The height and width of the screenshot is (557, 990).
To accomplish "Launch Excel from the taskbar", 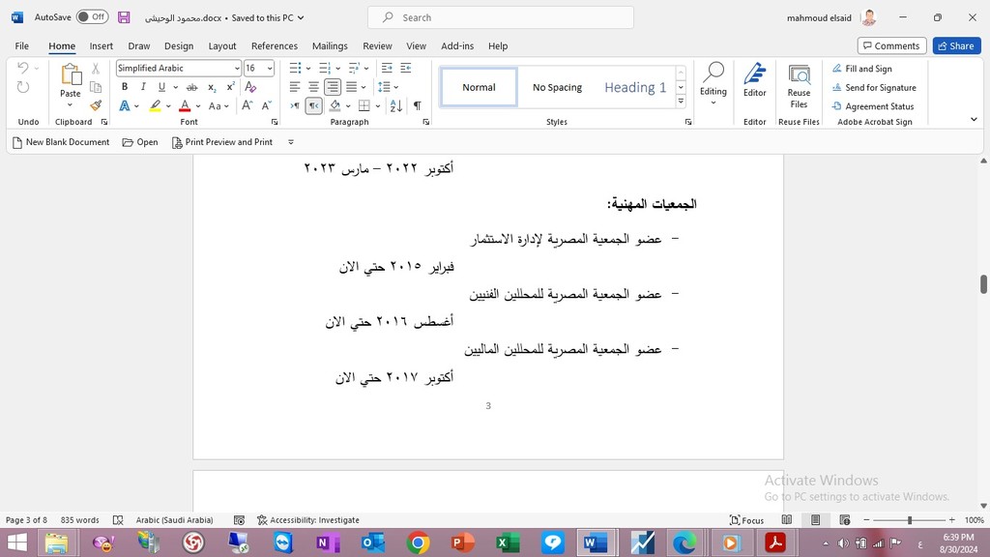I will pos(508,542).
